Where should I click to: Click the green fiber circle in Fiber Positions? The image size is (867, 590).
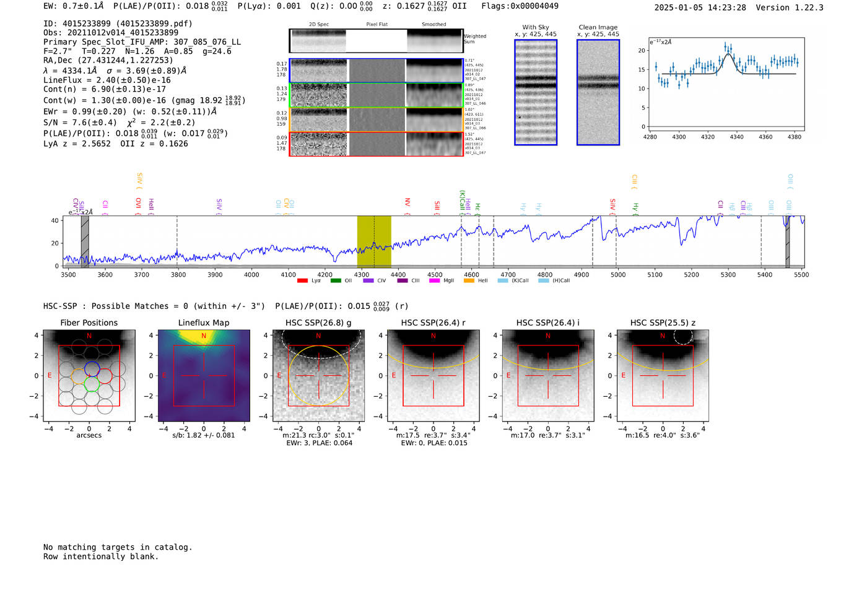coord(91,383)
